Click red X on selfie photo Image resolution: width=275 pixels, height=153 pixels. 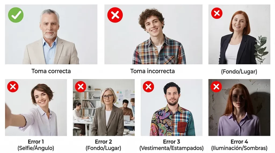pyautogui.click(x=13, y=87)
